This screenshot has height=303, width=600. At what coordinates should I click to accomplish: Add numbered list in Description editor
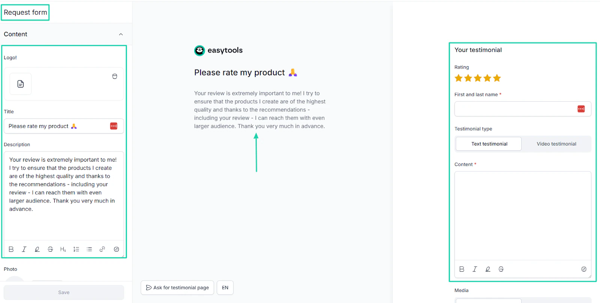click(x=76, y=249)
